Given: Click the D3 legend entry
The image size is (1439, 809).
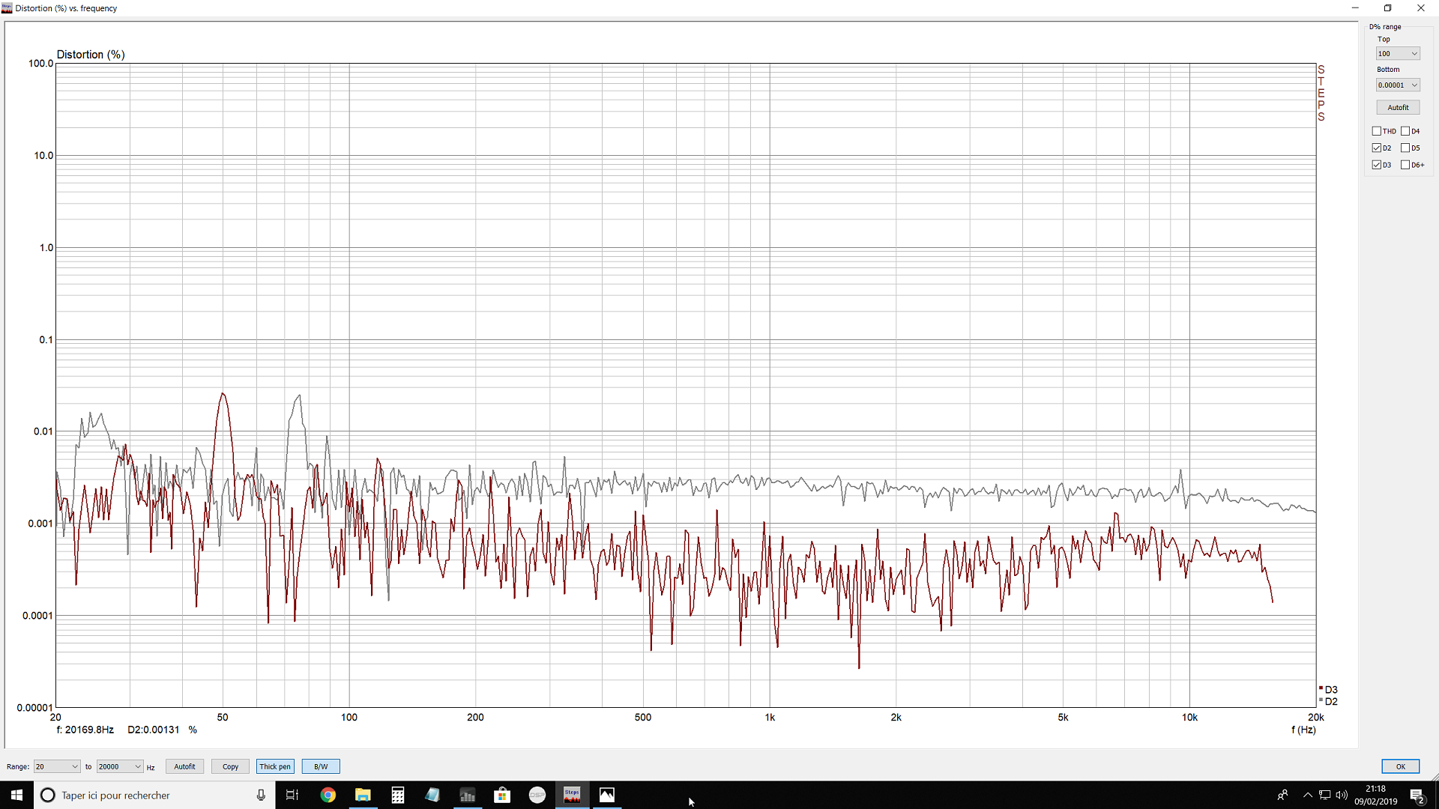Looking at the screenshot, I should (1328, 690).
